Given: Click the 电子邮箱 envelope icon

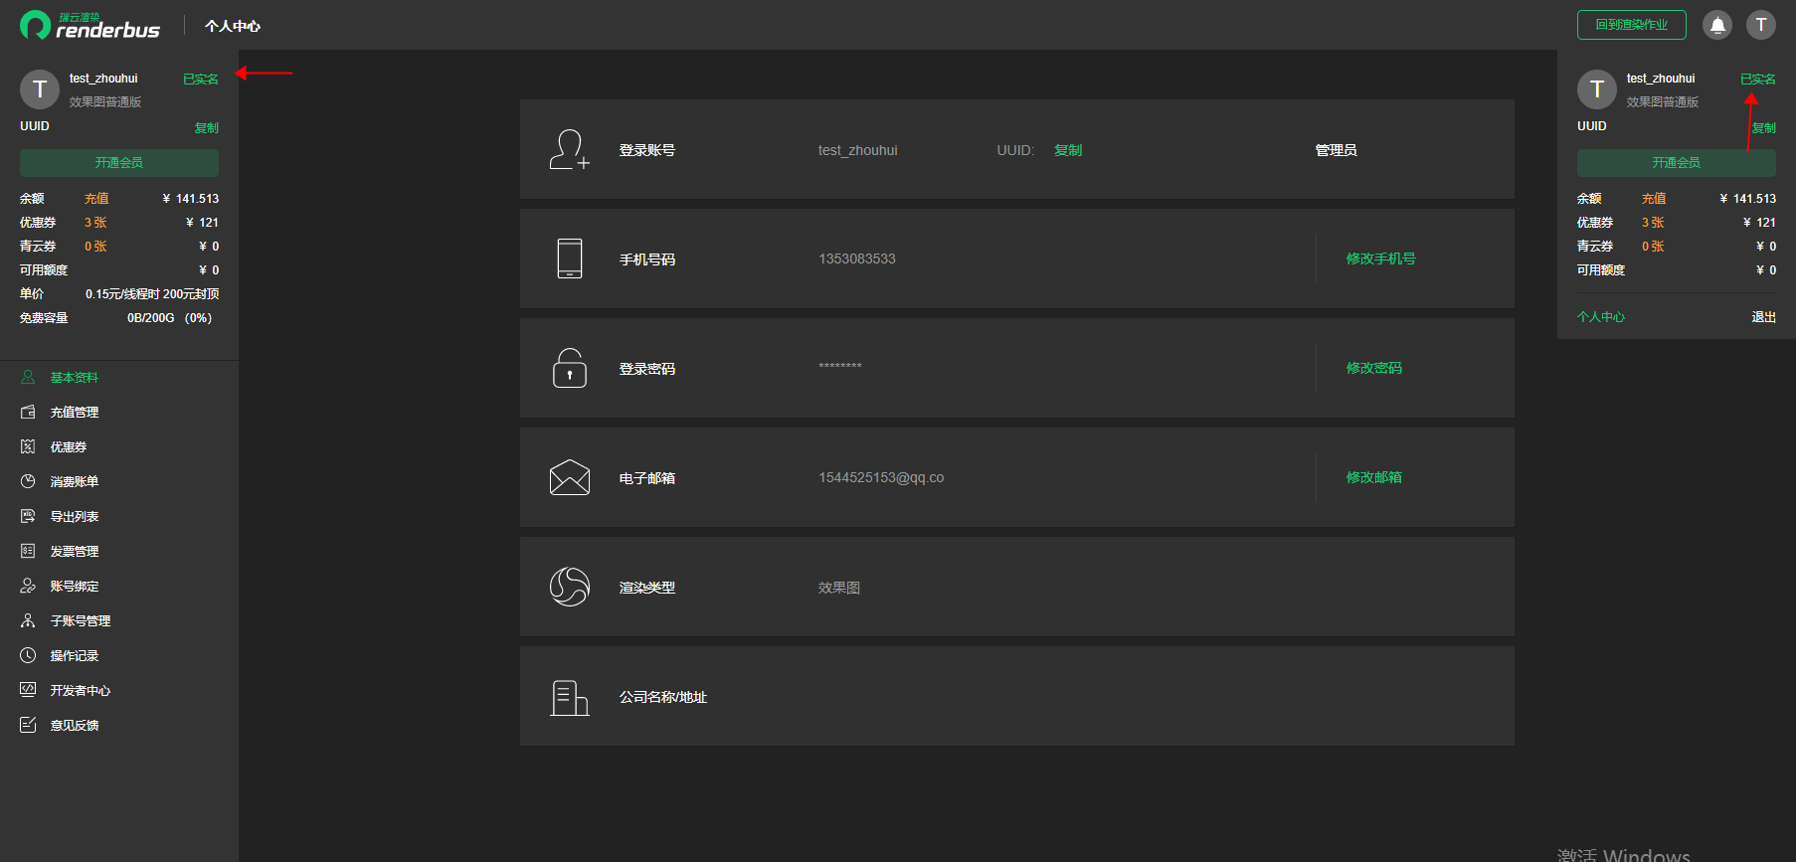Looking at the screenshot, I should [570, 477].
